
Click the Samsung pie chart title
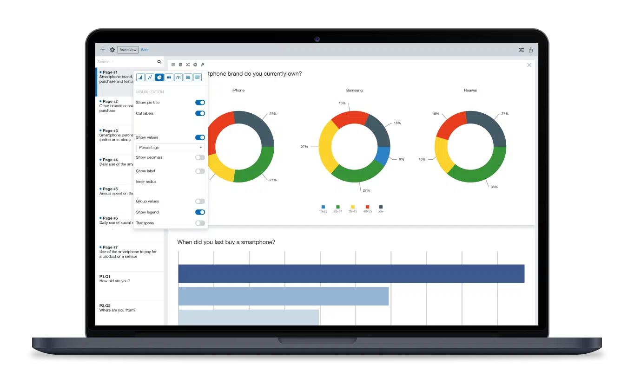(354, 91)
